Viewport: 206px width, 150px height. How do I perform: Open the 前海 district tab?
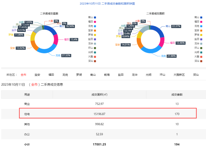[x=107, y=75]
